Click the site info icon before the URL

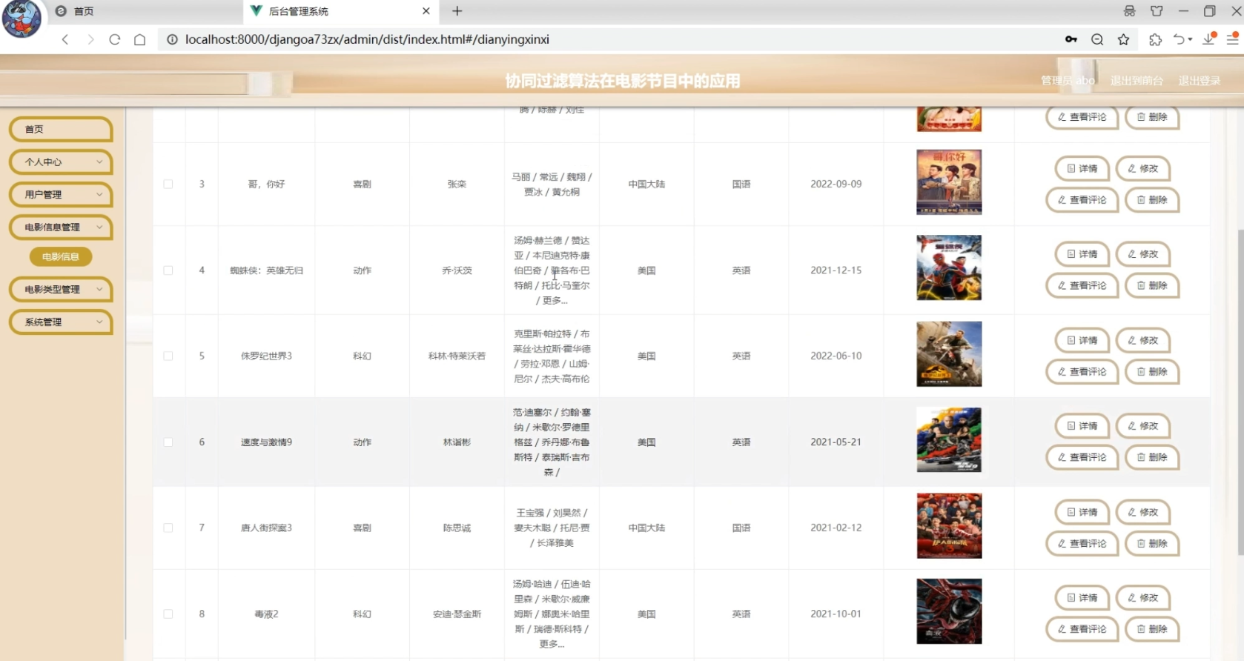(x=172, y=39)
